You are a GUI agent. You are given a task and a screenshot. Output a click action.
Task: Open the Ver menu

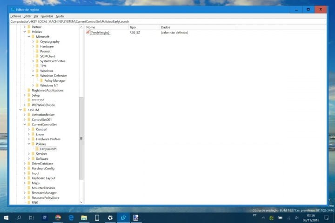coord(36,16)
